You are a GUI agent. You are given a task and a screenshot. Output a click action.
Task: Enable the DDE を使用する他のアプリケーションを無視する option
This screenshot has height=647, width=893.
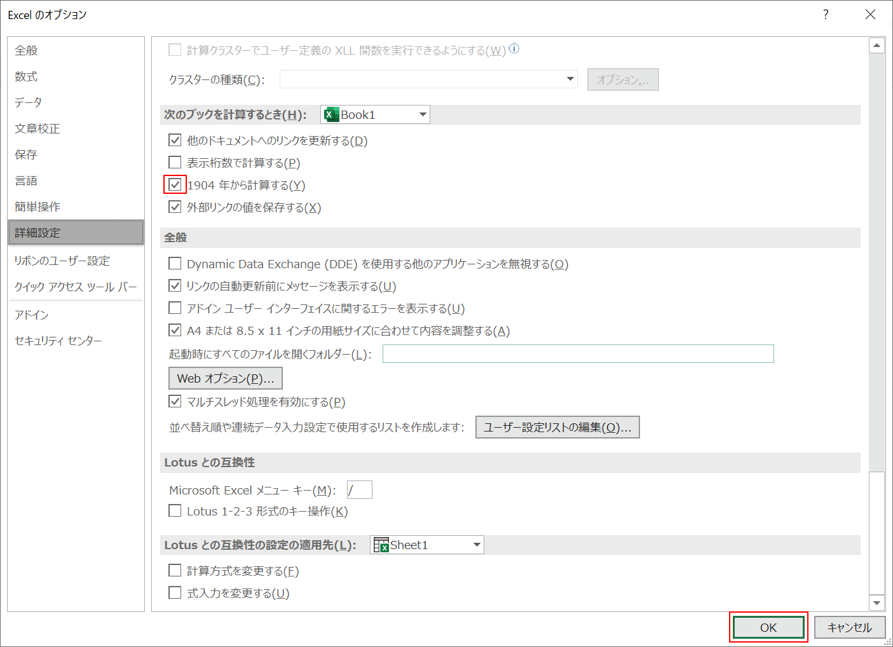(x=175, y=263)
